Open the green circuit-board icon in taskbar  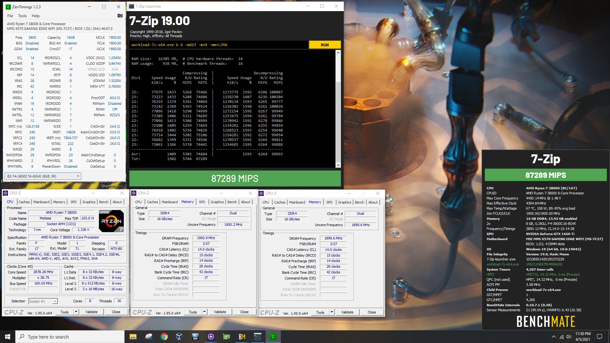(x=227, y=337)
